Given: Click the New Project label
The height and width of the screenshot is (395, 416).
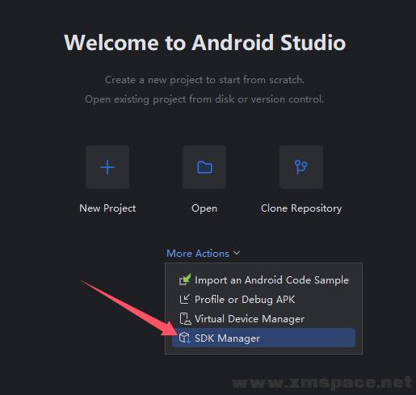Looking at the screenshot, I should [x=107, y=208].
